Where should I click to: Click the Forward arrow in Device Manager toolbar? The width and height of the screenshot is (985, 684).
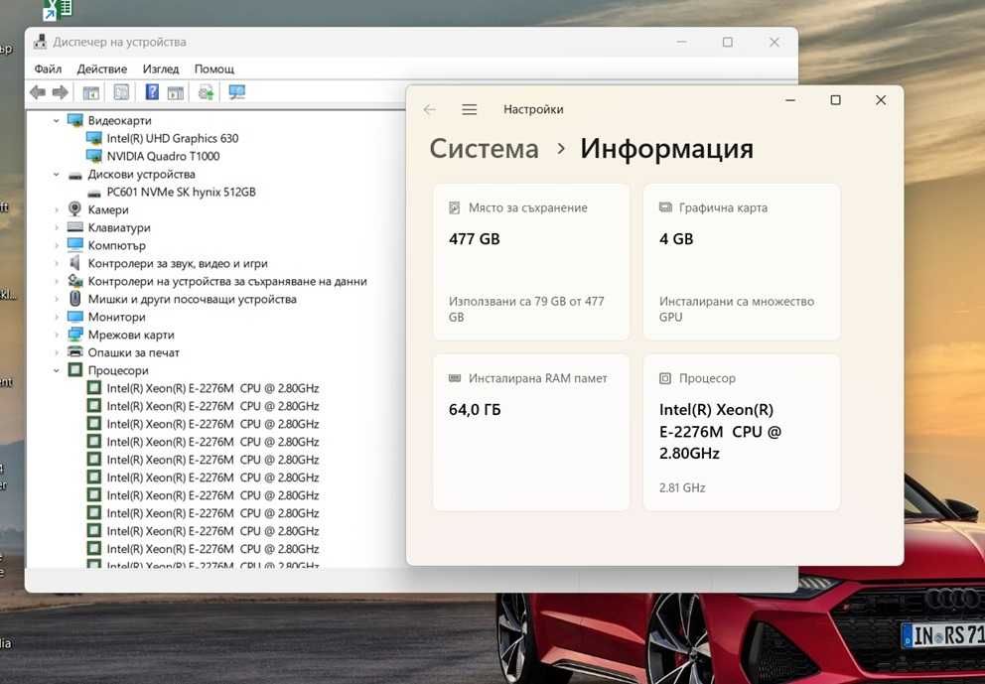[x=61, y=92]
